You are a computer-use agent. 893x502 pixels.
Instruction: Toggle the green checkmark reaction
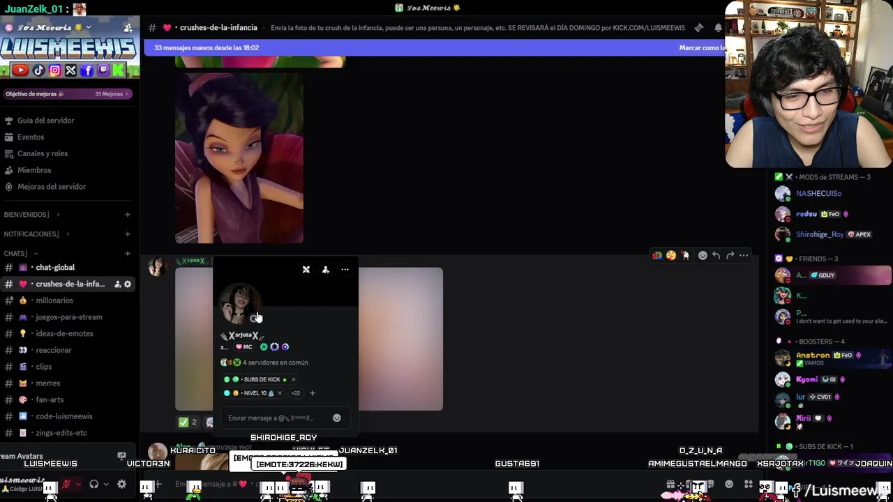click(x=187, y=422)
